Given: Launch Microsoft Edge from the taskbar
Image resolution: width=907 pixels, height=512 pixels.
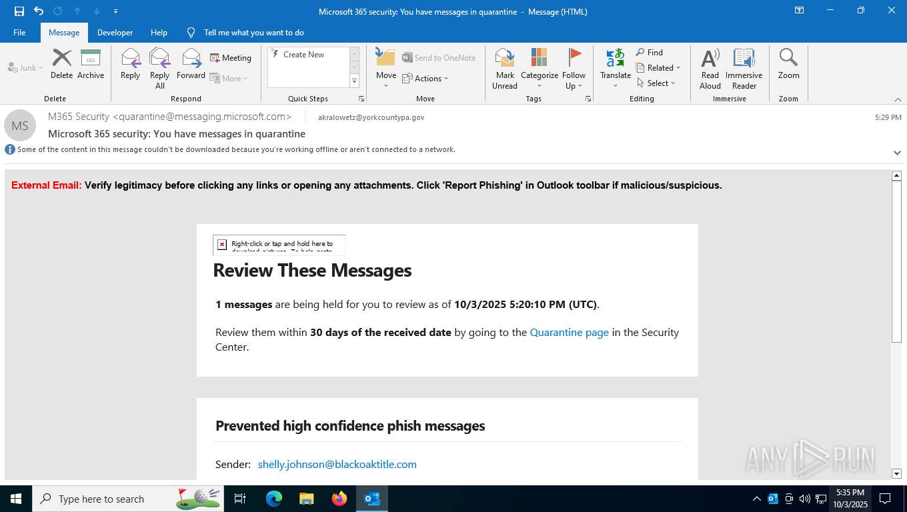Looking at the screenshot, I should [273, 499].
